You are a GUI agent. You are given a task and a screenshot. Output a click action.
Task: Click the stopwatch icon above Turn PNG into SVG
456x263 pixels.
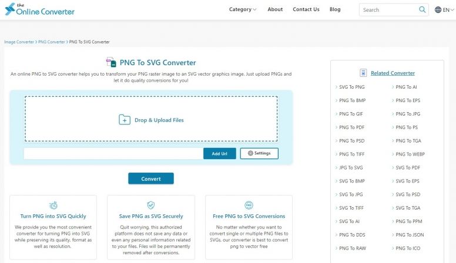point(53,205)
